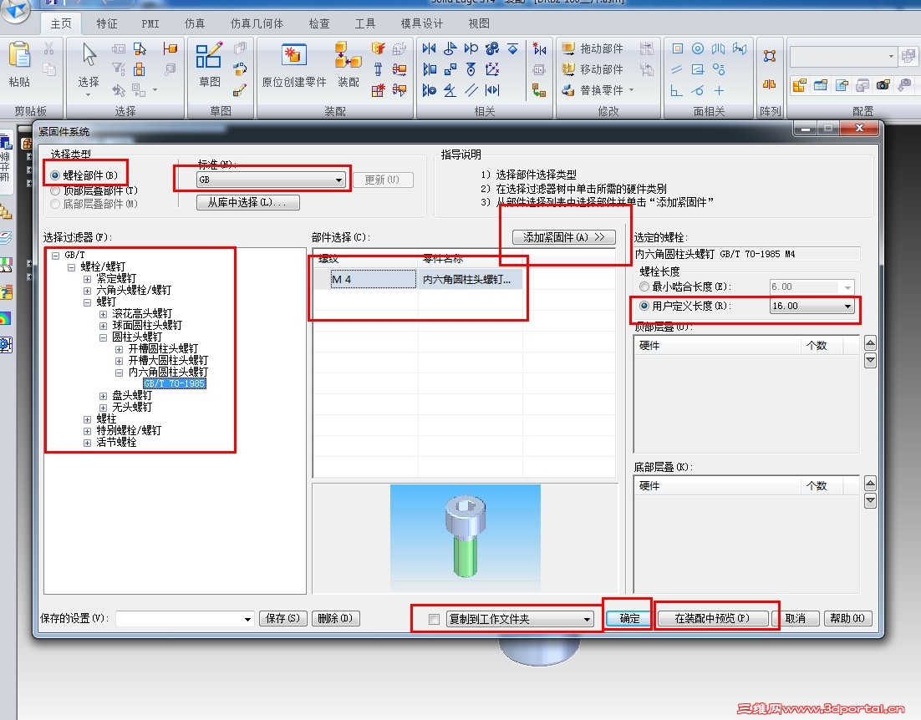Click Select from library (从库中选择) button

[248, 202]
